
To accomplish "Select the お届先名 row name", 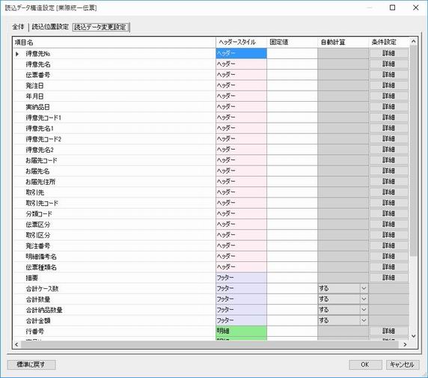I will [37, 171].
